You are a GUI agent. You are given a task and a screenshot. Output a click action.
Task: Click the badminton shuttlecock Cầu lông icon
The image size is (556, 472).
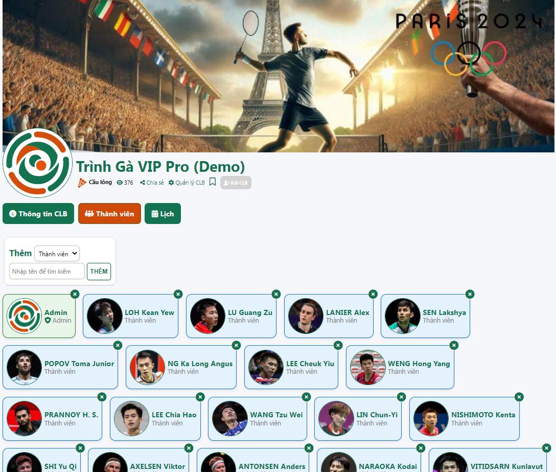(82, 183)
